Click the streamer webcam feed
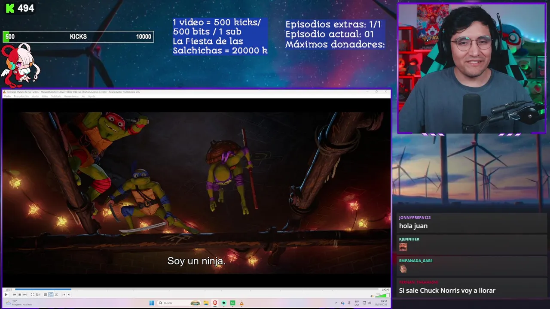This screenshot has height=309, width=550. (x=471, y=69)
